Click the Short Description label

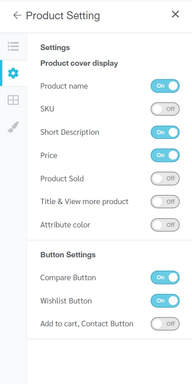(x=70, y=132)
